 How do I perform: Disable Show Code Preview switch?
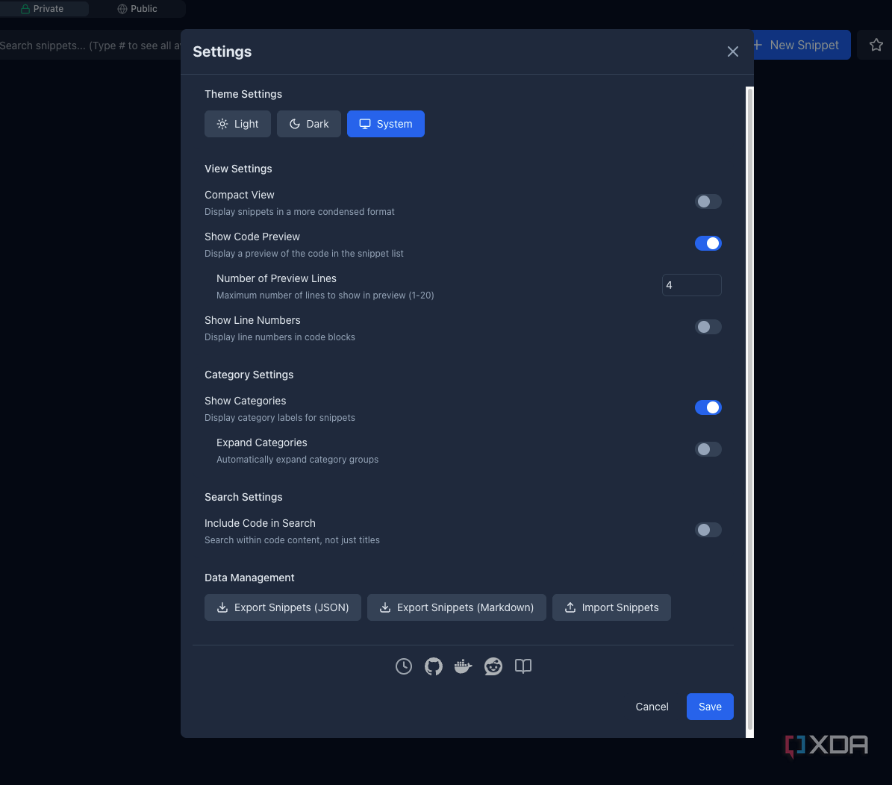coord(708,243)
